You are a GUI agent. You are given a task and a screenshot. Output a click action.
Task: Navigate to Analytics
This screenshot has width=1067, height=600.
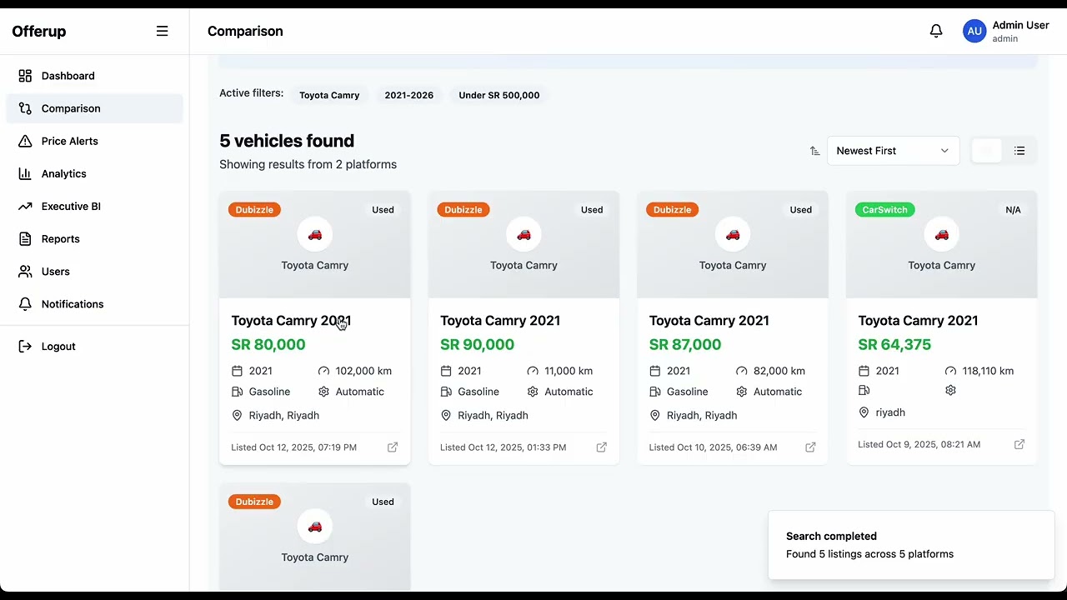pyautogui.click(x=94, y=173)
